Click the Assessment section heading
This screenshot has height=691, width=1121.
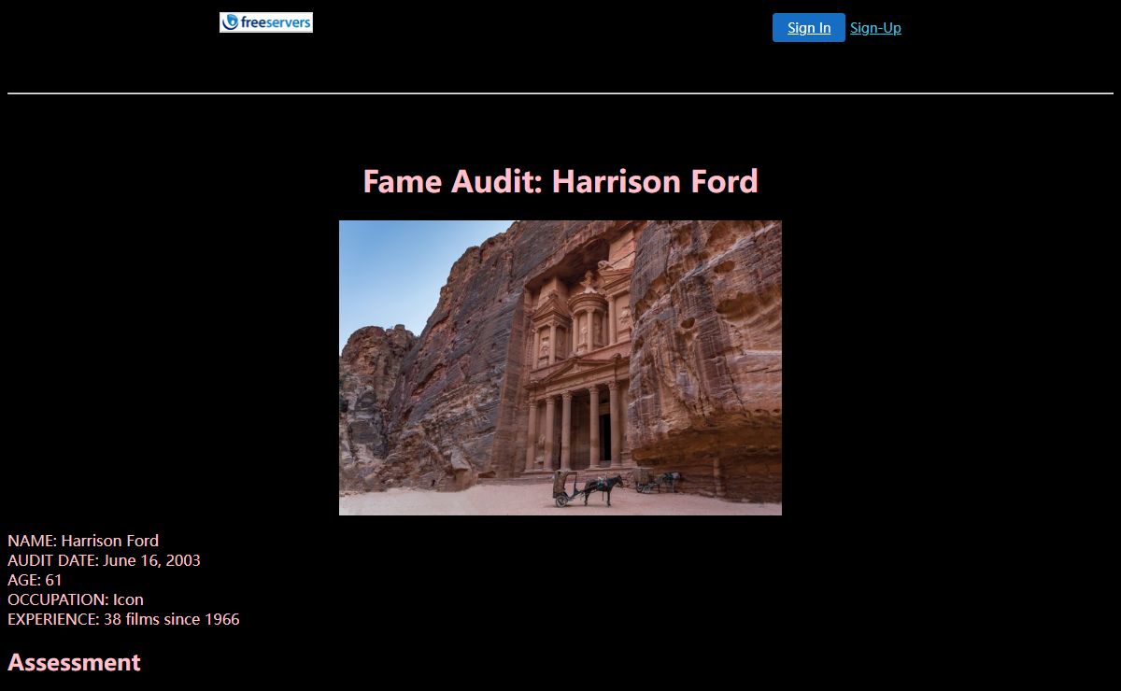pos(74,662)
